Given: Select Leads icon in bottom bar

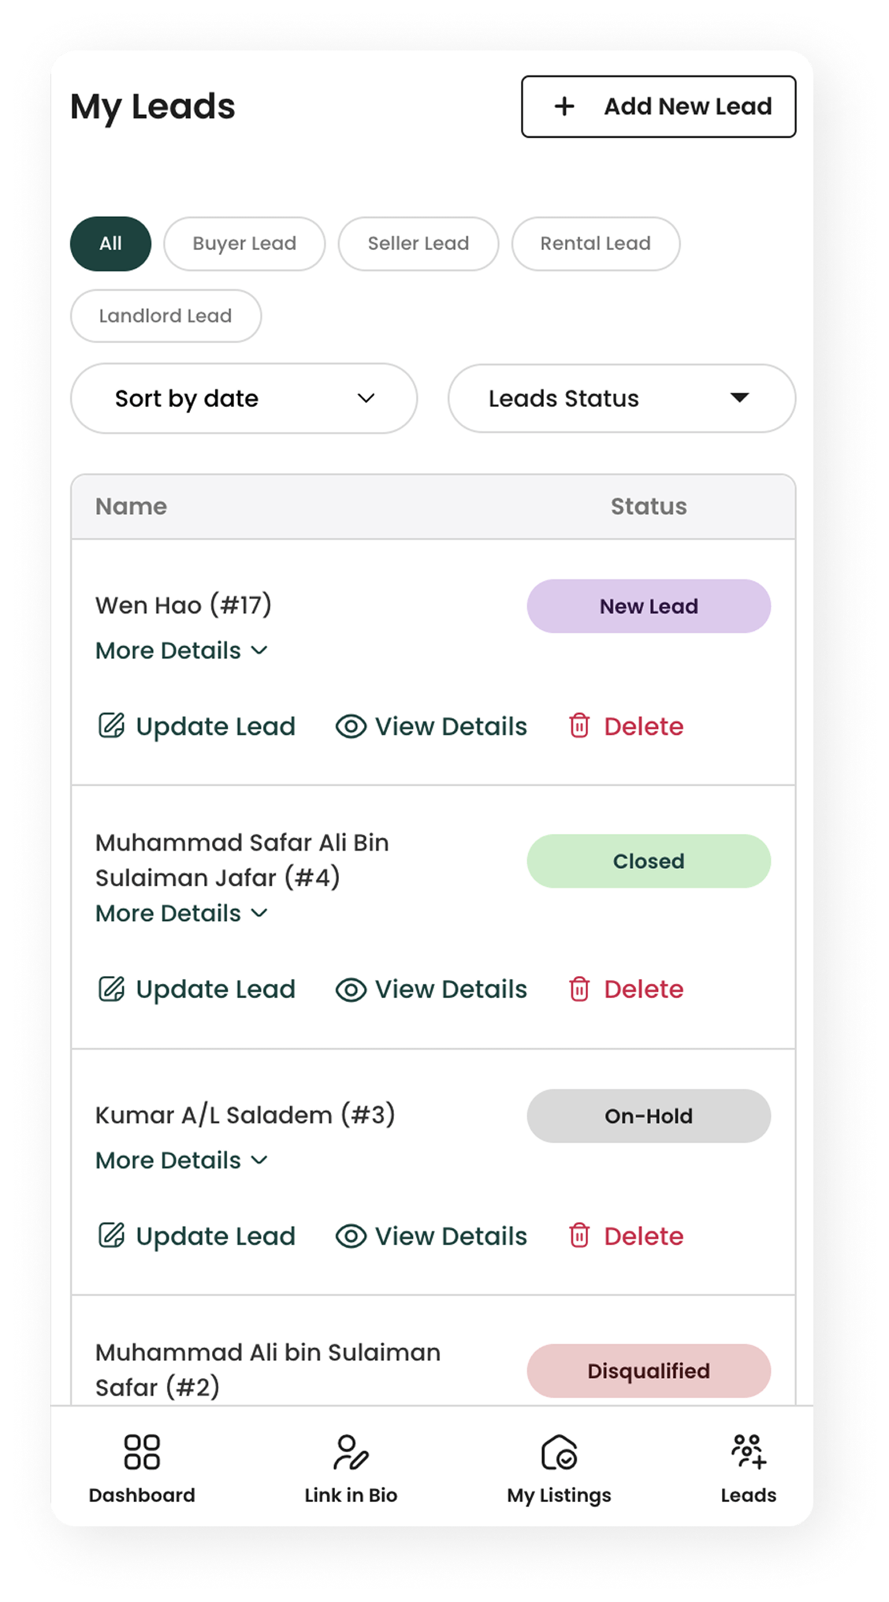Looking at the screenshot, I should point(748,1451).
